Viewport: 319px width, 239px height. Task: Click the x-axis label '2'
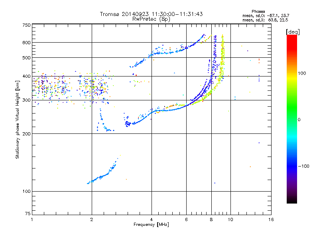click(92, 219)
